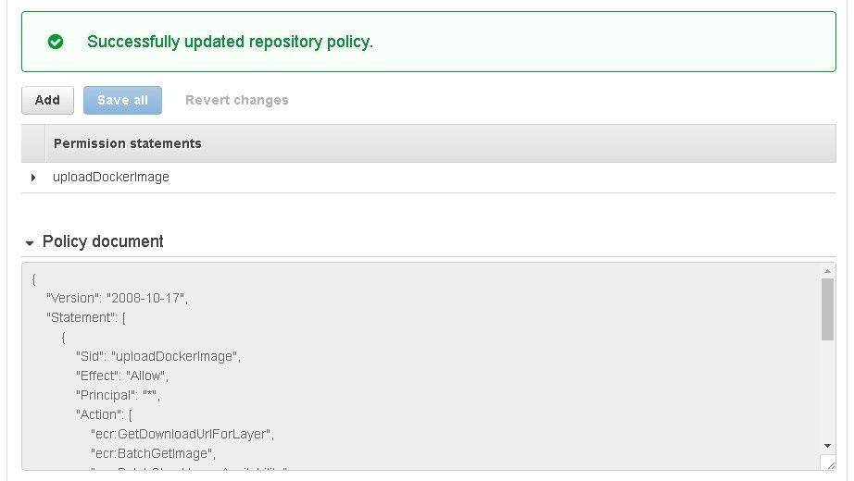
Task: Click the "Principal": "*" line
Action: pos(118,395)
